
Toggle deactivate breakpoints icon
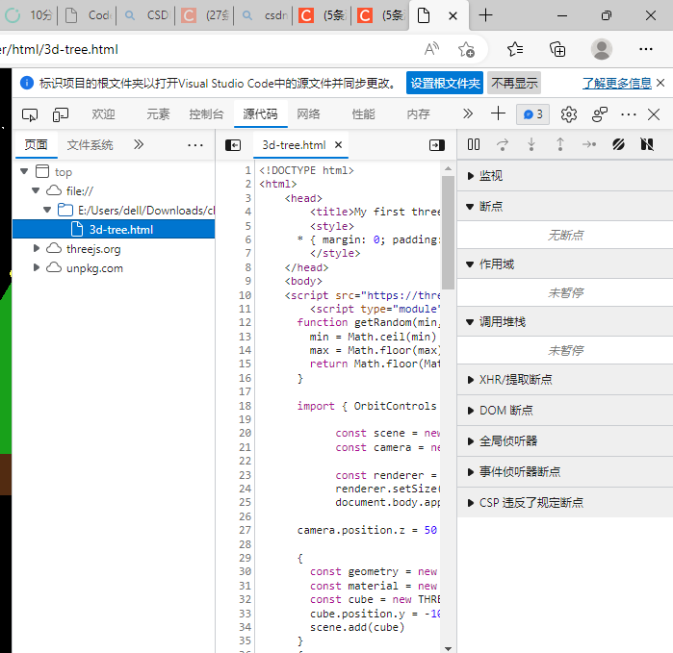(x=618, y=144)
